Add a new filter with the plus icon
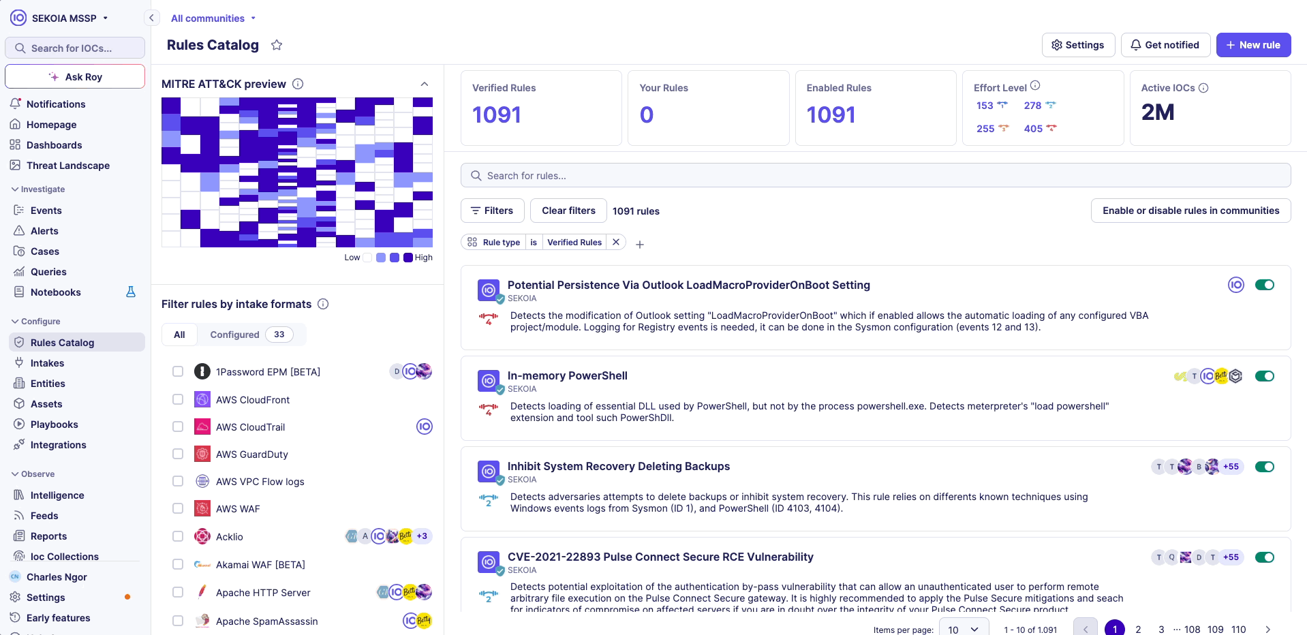 pos(640,244)
